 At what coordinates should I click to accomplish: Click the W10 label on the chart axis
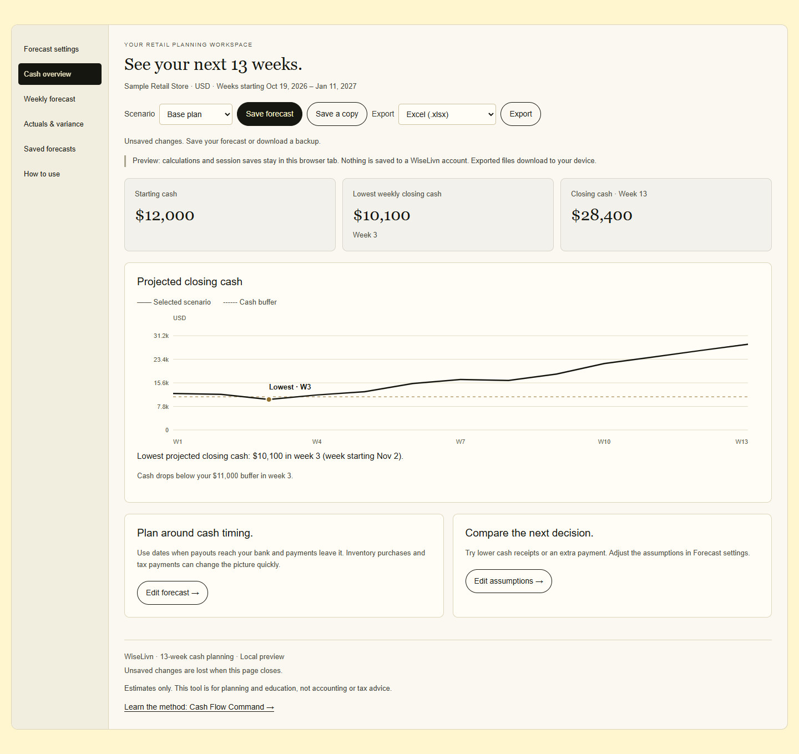click(604, 442)
